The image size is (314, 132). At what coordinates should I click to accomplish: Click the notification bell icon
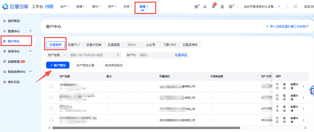pyautogui.click(x=213, y=7)
